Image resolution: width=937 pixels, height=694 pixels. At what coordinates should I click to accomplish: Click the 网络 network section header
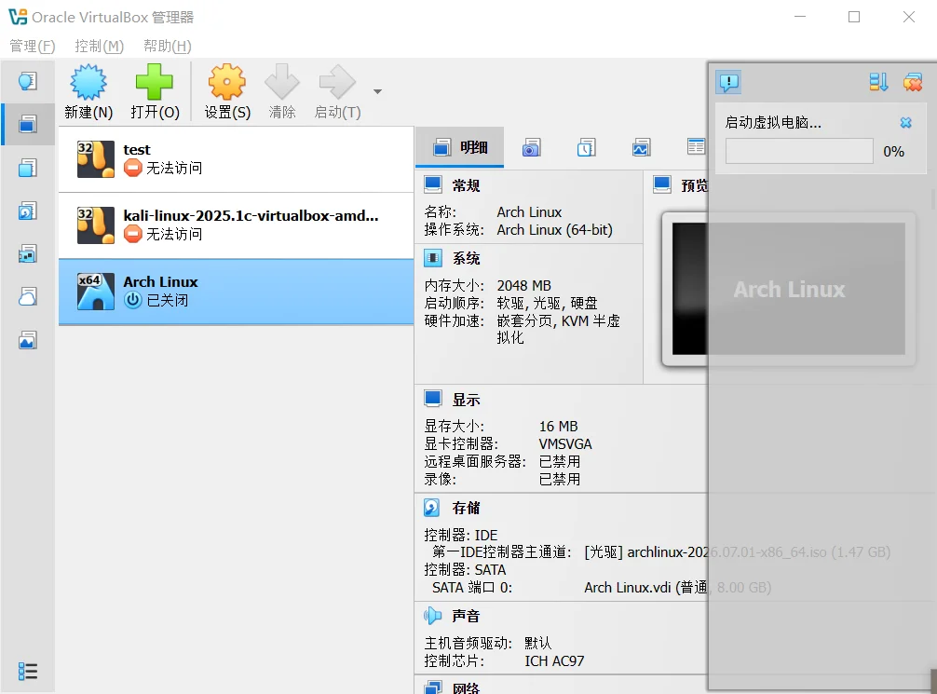tap(466, 688)
